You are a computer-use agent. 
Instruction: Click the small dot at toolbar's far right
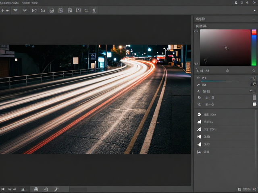[x=255, y=10]
